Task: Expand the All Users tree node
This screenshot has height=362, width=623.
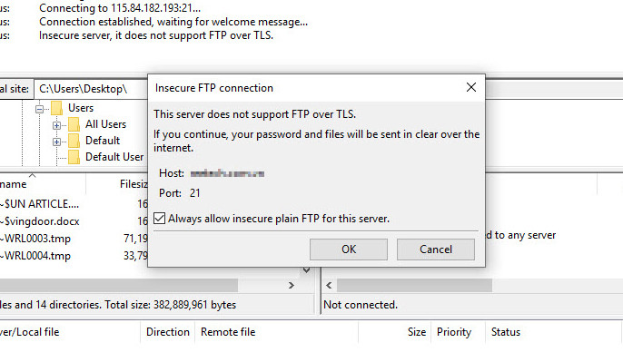Action: click(x=56, y=125)
